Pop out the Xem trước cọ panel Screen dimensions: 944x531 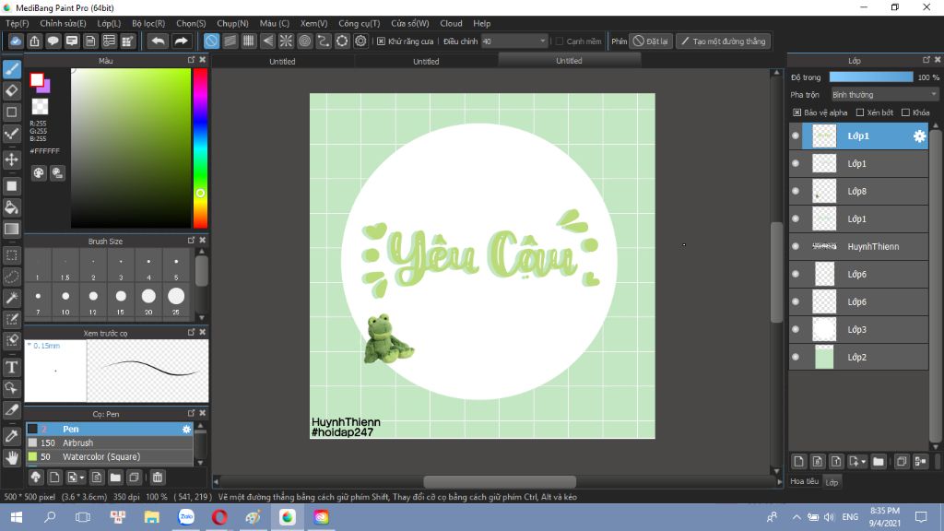pos(191,332)
